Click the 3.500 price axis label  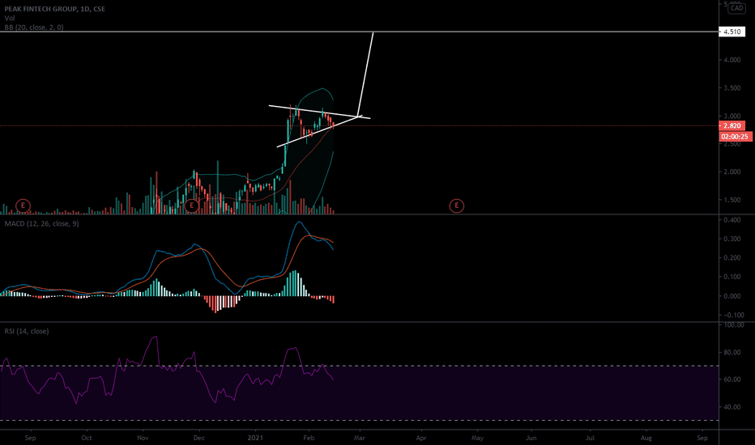click(732, 88)
